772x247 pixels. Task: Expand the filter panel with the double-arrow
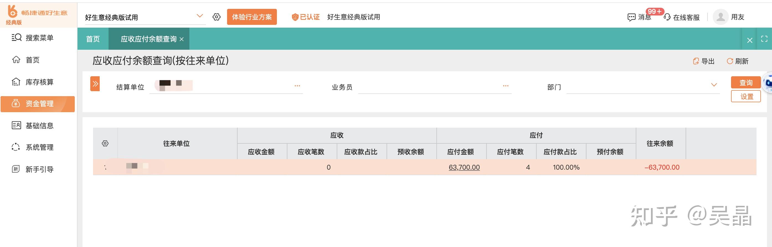pos(95,84)
